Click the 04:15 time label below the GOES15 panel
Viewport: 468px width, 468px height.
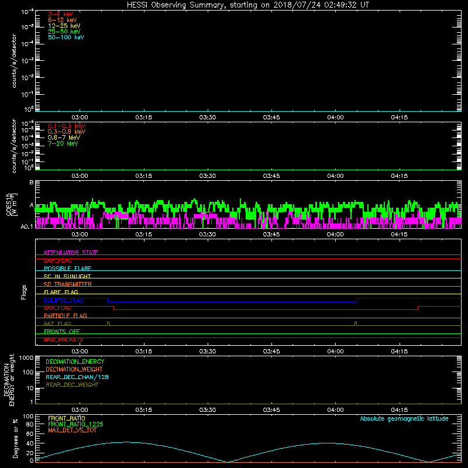tap(399, 235)
